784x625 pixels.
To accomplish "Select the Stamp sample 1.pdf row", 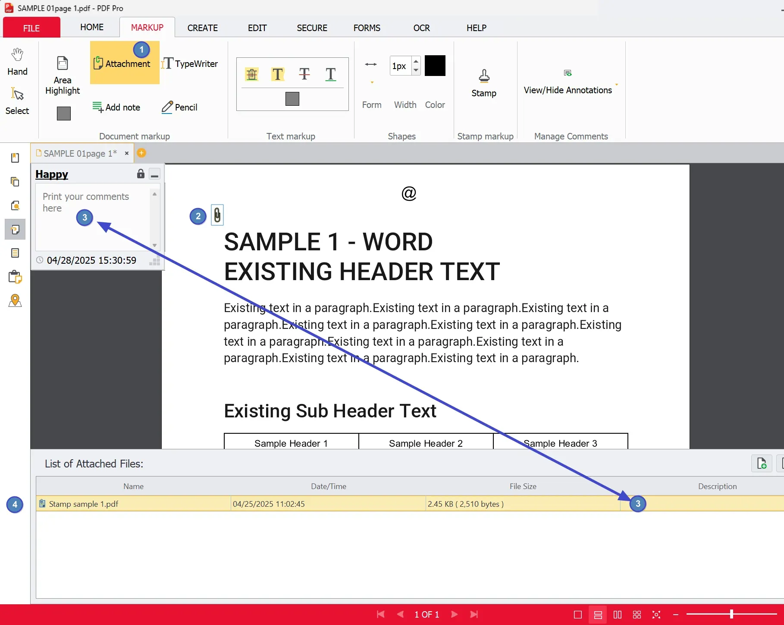I will (x=410, y=504).
